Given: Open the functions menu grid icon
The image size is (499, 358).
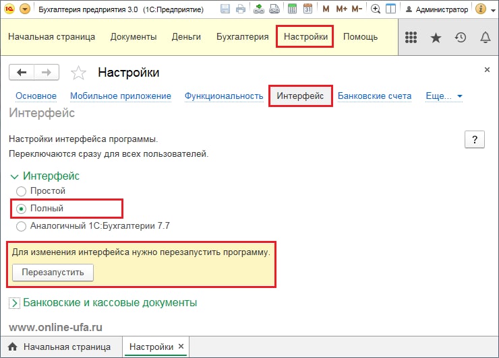Looking at the screenshot, I should click(x=411, y=38).
